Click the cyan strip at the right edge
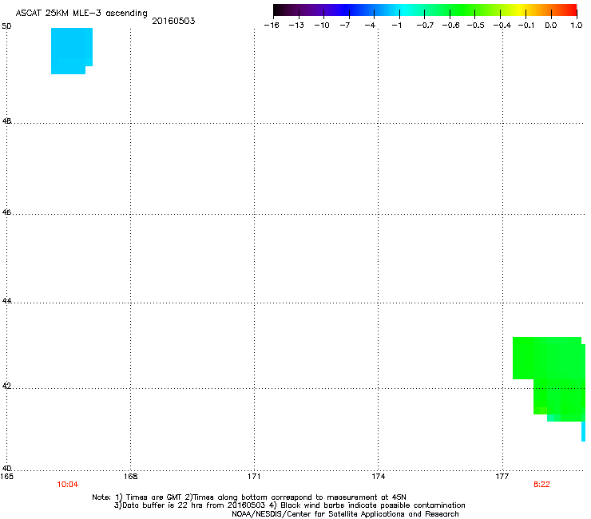591x519 pixels. (584, 431)
